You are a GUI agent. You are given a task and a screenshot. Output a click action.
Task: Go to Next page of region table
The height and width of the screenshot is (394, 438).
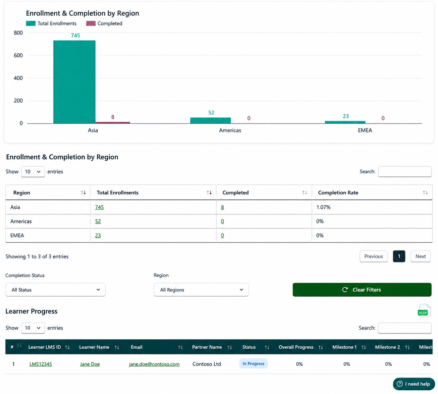click(420, 256)
